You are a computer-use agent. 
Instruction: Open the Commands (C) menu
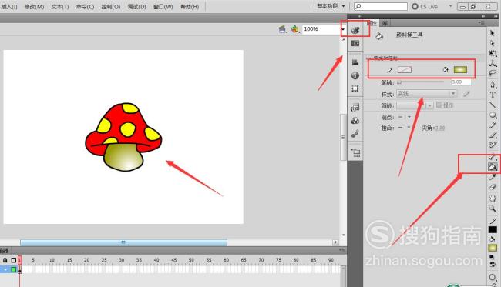[86, 6]
